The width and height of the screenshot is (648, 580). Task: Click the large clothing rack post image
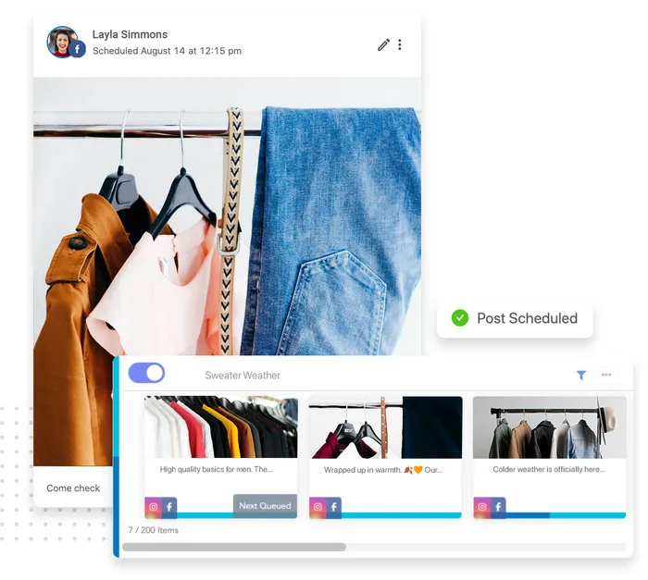pyautogui.click(x=227, y=215)
